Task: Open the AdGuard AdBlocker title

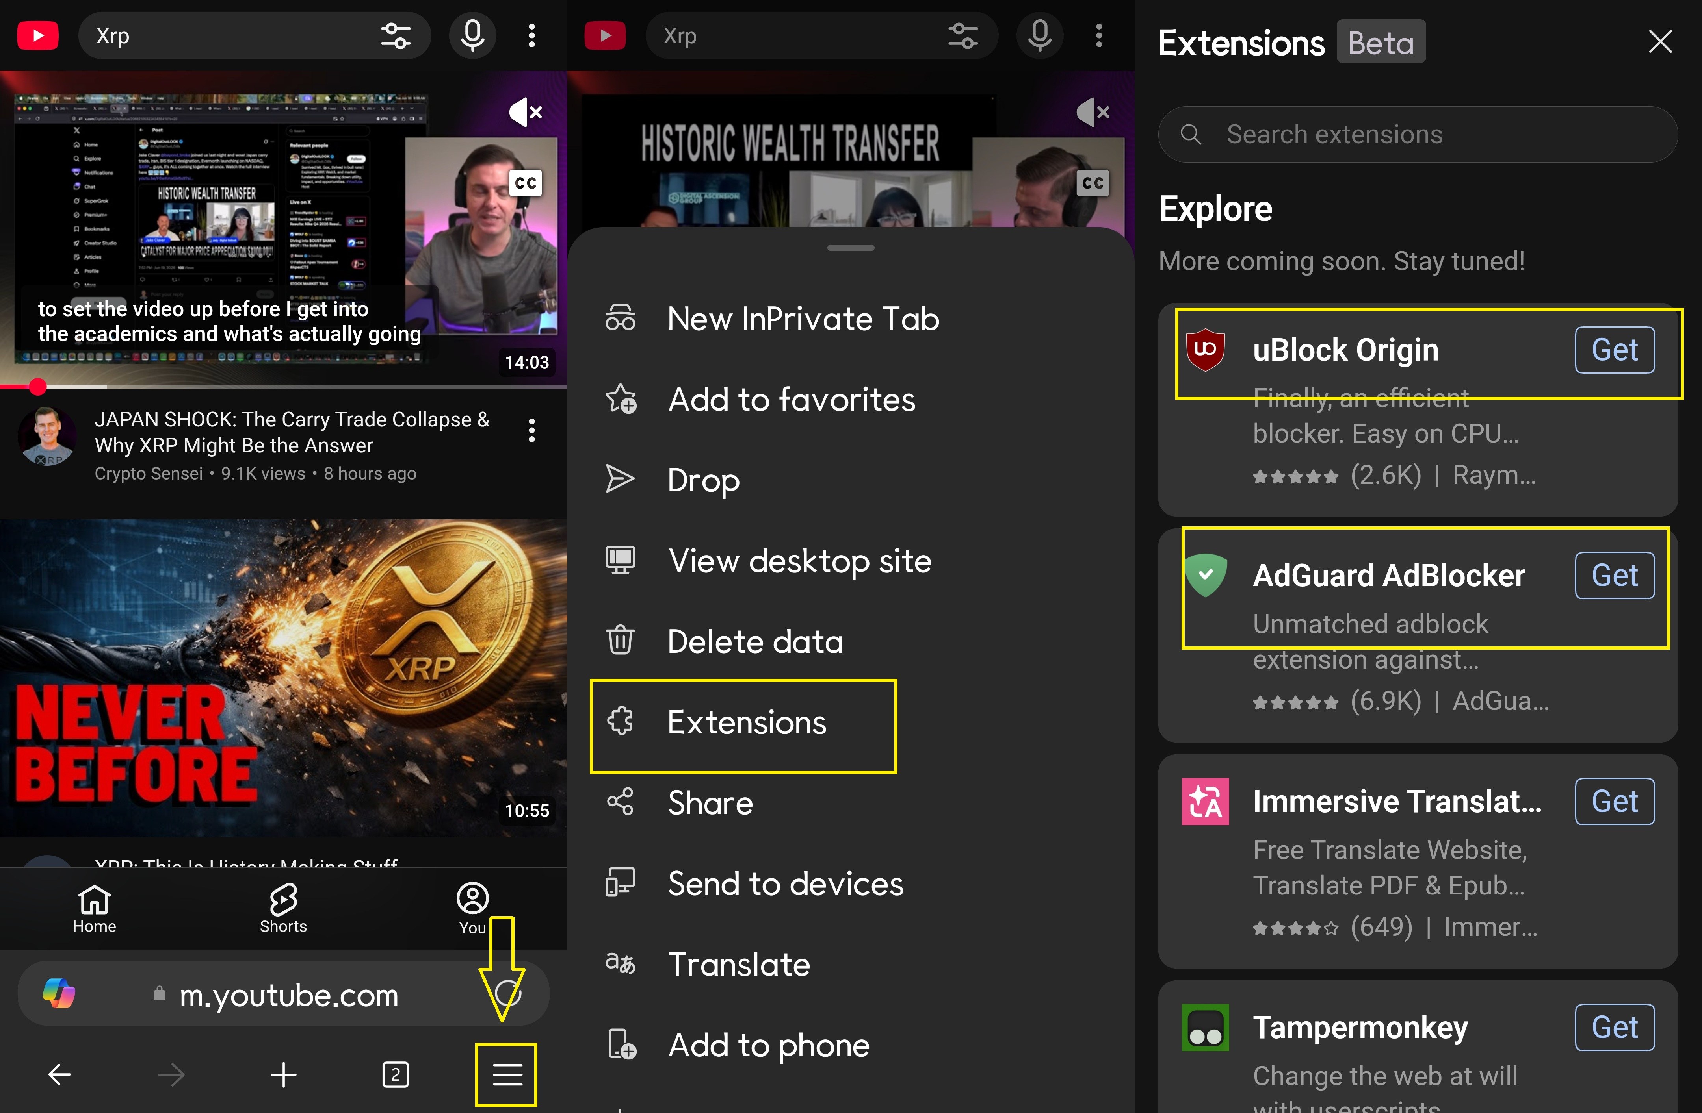Action: (x=1389, y=576)
